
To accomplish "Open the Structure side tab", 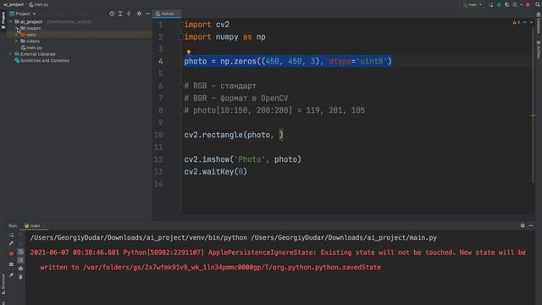I will 3,285.
